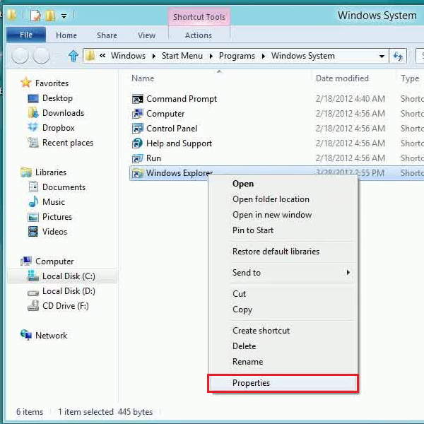424x424 pixels.
Task: Switch to the Share ribbon tab
Action: click(107, 35)
